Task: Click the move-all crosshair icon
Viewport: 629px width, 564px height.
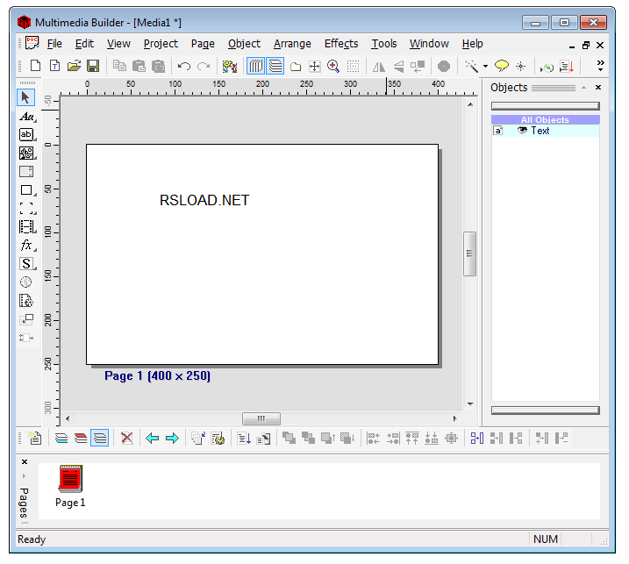Action: tap(315, 66)
